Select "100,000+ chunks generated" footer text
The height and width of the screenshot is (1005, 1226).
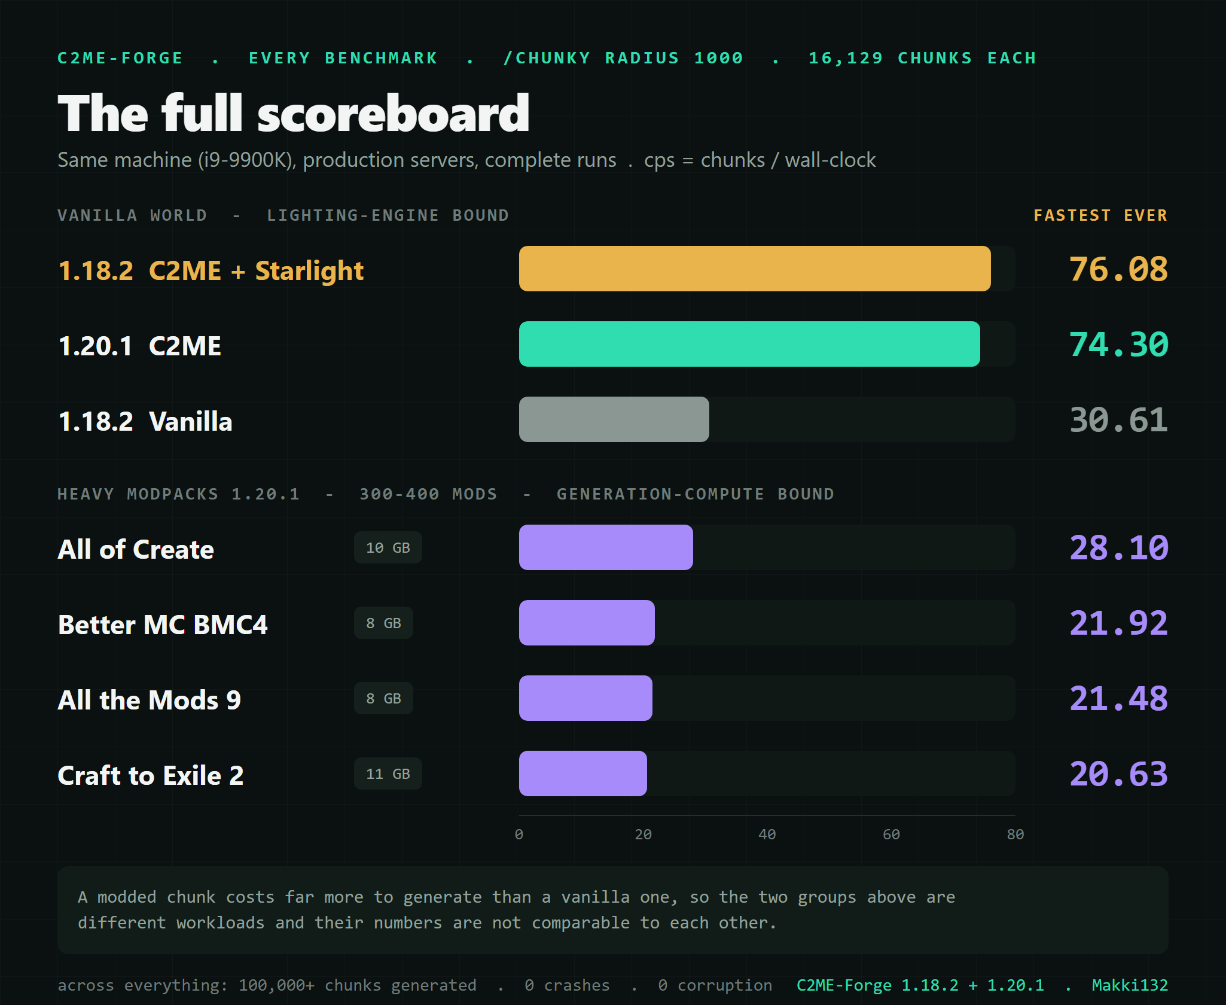(358, 985)
